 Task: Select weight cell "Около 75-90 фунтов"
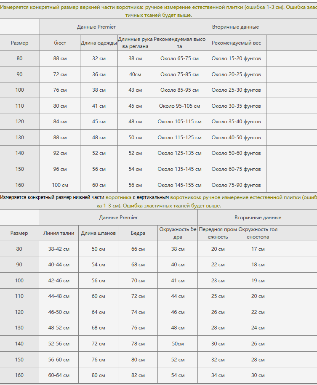click(236, 185)
